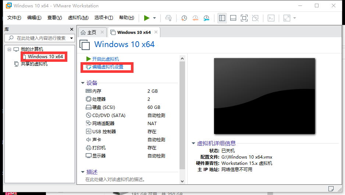Click the VMware icon in title bar

pyautogui.click(x=8, y=6)
